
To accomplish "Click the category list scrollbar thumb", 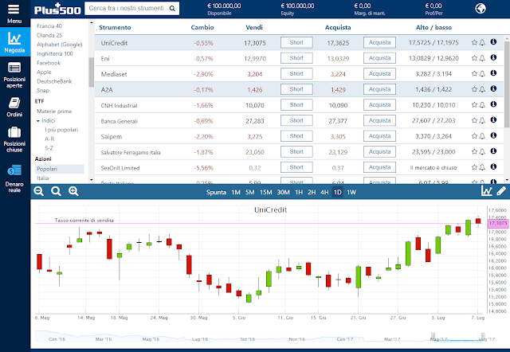I will tap(91, 72).
